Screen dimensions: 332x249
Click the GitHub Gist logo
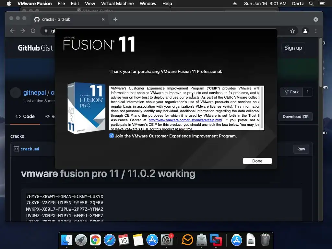tap(35, 48)
